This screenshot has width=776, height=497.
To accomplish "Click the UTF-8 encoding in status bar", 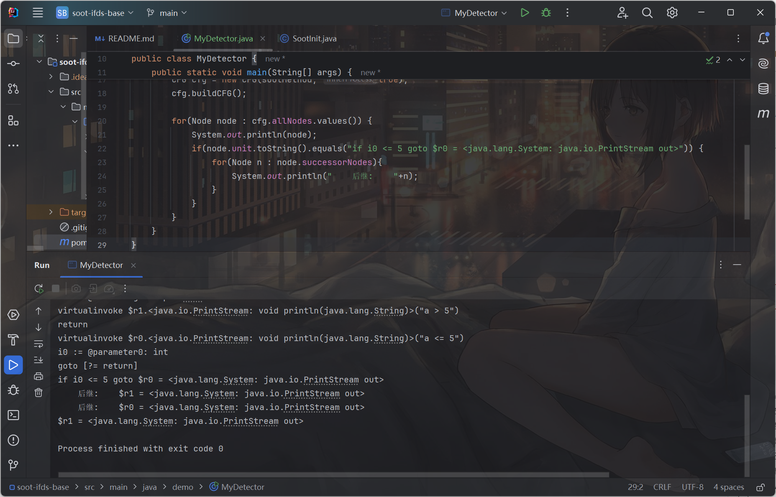I will pyautogui.click(x=692, y=487).
